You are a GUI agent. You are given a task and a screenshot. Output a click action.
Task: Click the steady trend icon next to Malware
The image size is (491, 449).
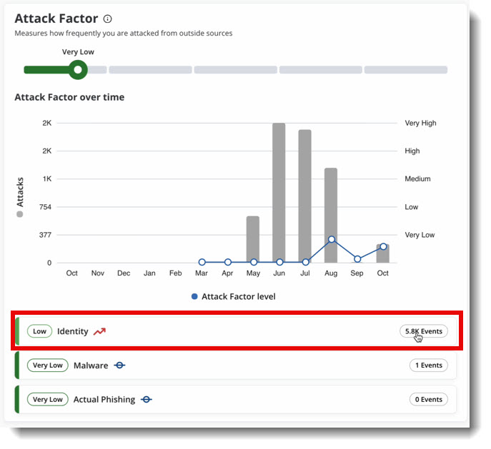point(119,365)
